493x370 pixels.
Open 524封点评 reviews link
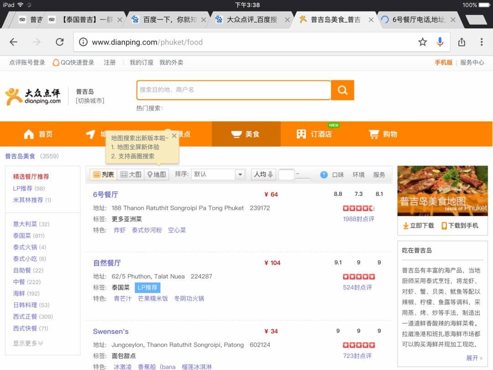click(x=357, y=287)
